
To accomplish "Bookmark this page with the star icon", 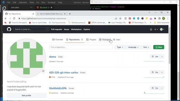I will click(120, 19).
